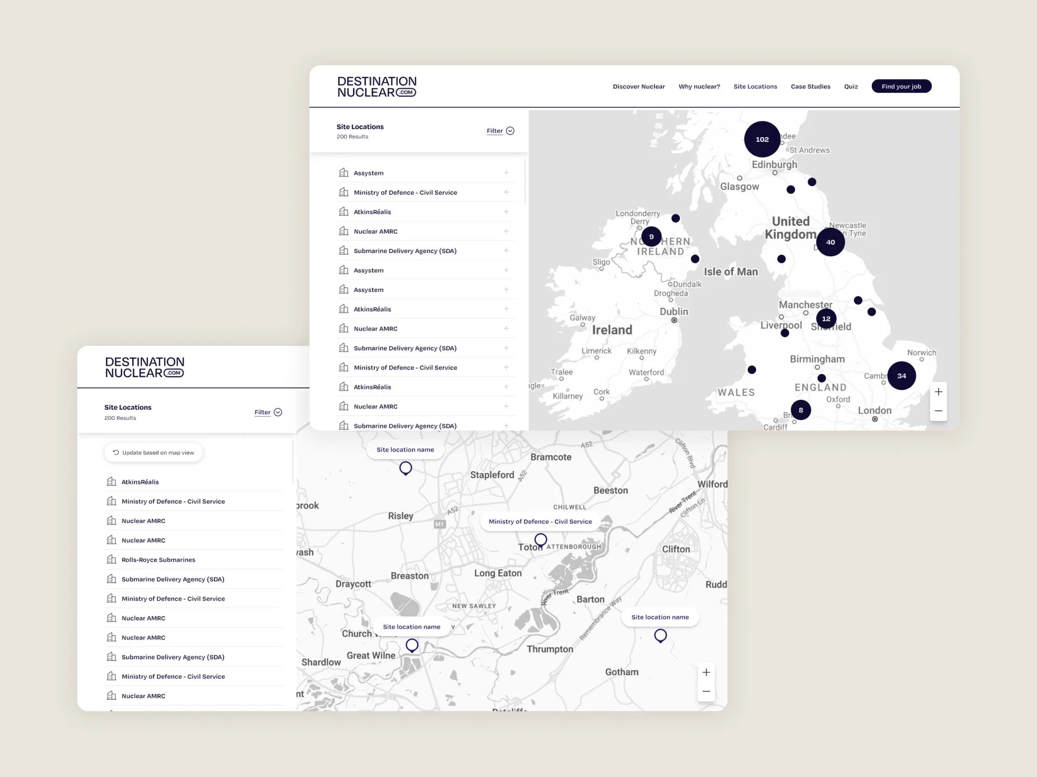Click the 9 cluster marker in Northern Ireland
Screen dimensions: 1037x777
(651, 236)
